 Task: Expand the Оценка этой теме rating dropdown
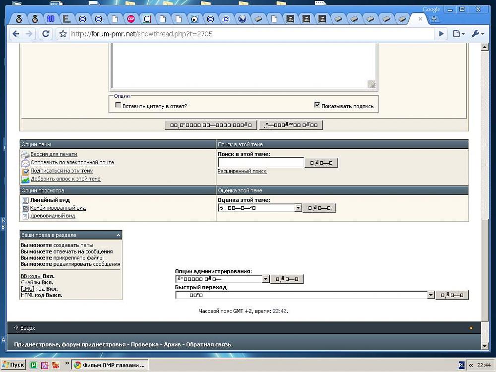pyautogui.click(x=298, y=208)
